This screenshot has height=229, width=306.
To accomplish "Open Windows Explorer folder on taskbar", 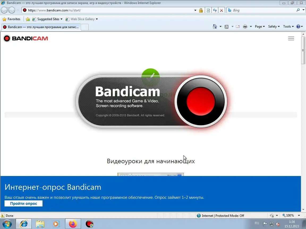I will coord(40,224).
